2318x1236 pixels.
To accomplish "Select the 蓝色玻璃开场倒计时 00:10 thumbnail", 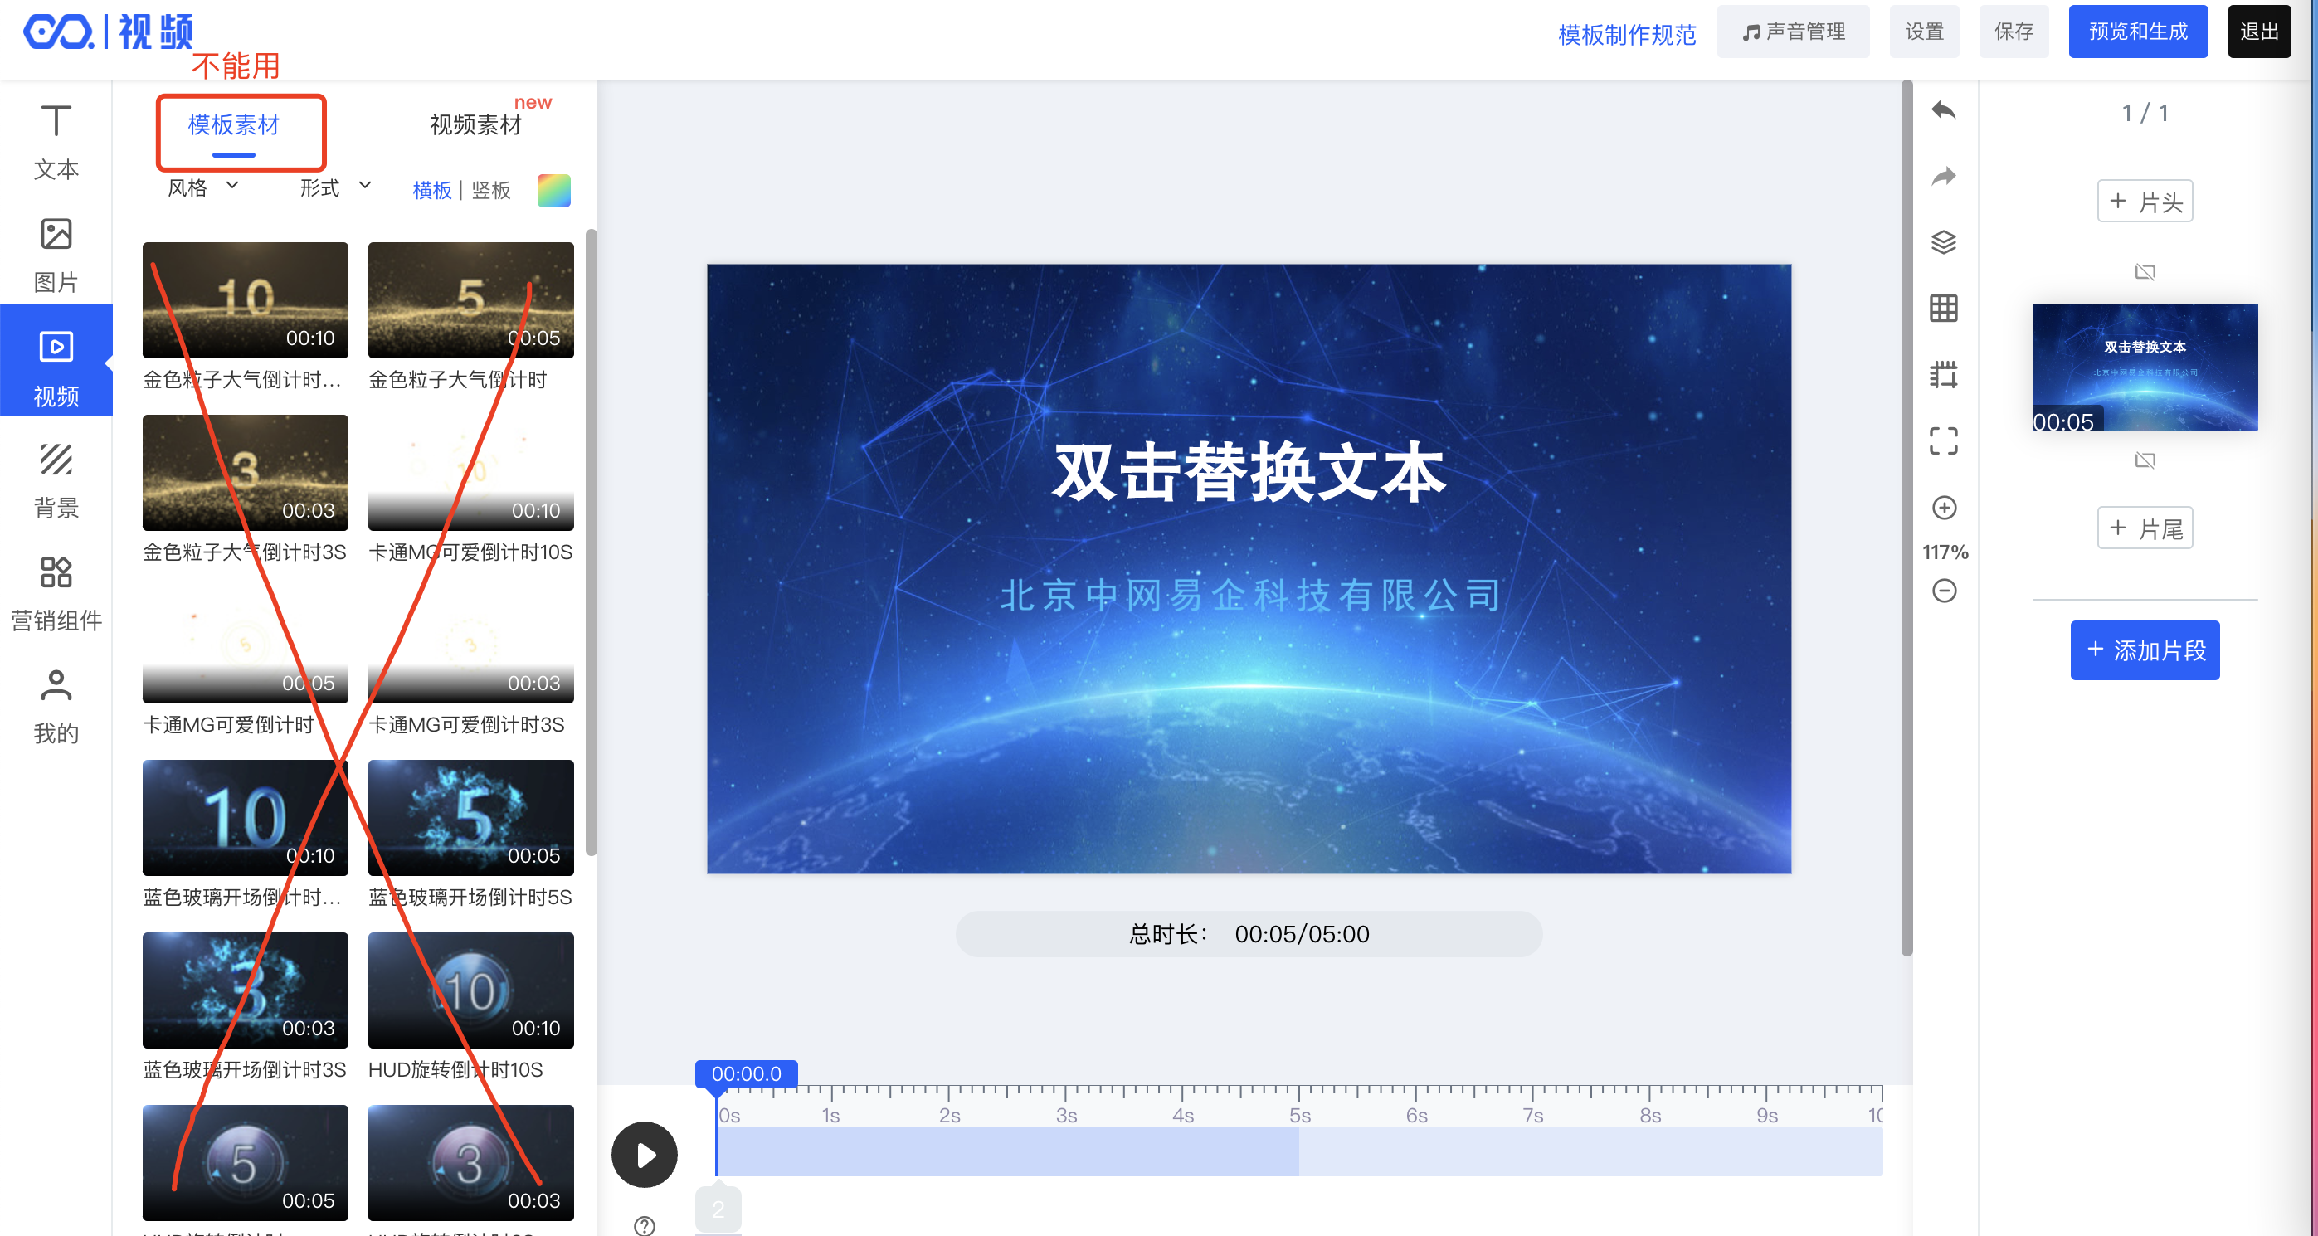I will click(245, 818).
